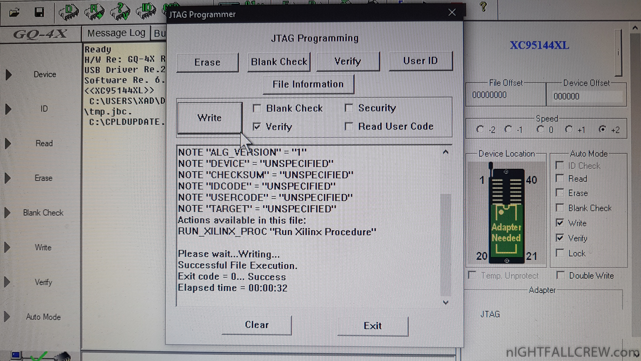Image resolution: width=641 pixels, height=361 pixels.
Task: Toggle Write checkbox in Auto Mode
Action: [x=560, y=222]
